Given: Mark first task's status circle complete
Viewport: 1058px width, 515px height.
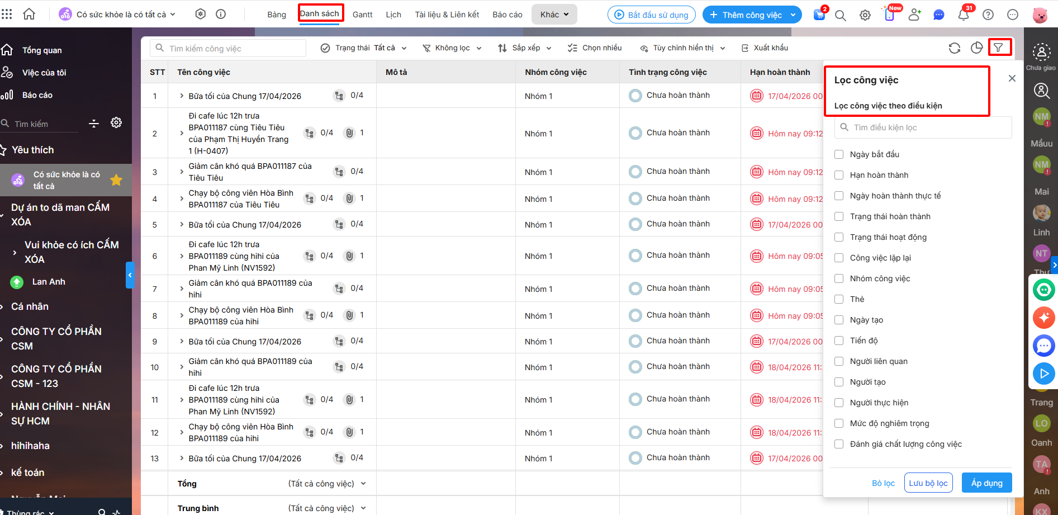Looking at the screenshot, I should [x=635, y=96].
